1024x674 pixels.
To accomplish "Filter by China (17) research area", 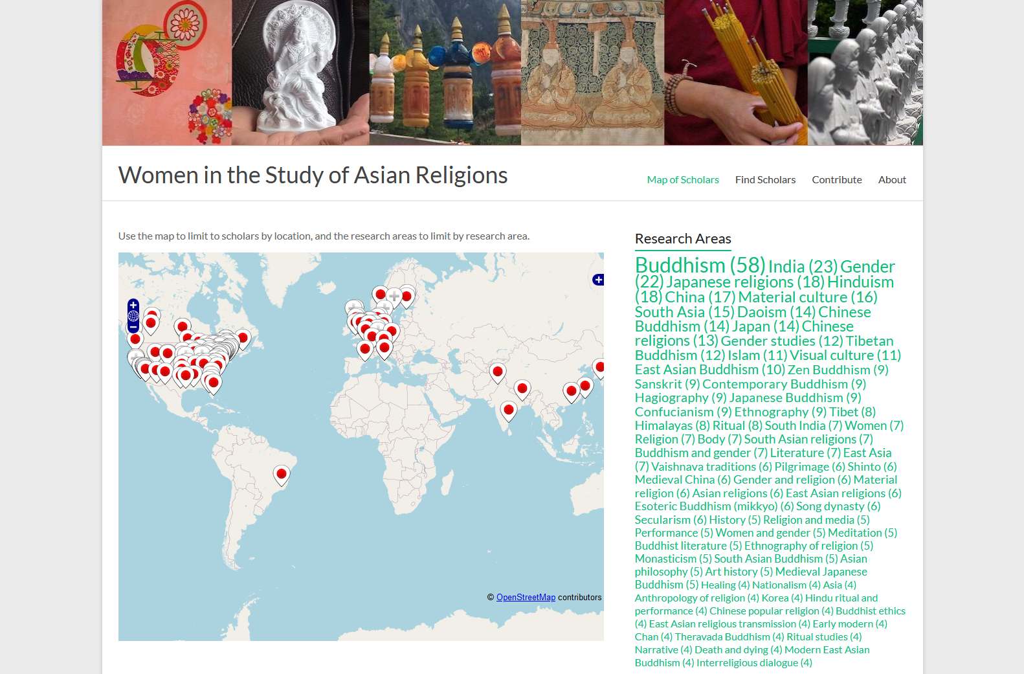I will point(700,297).
